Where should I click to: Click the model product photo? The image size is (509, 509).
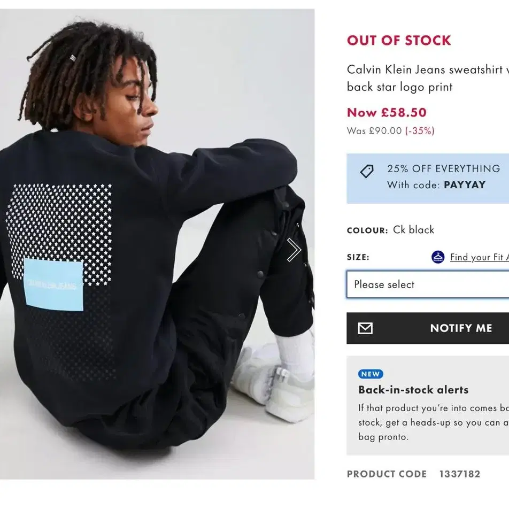pos(157,244)
